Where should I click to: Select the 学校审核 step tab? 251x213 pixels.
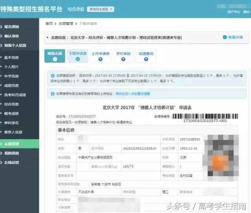123,56
